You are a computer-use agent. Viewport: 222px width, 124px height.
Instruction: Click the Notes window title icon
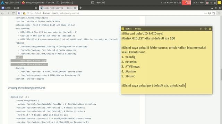point(123,29)
